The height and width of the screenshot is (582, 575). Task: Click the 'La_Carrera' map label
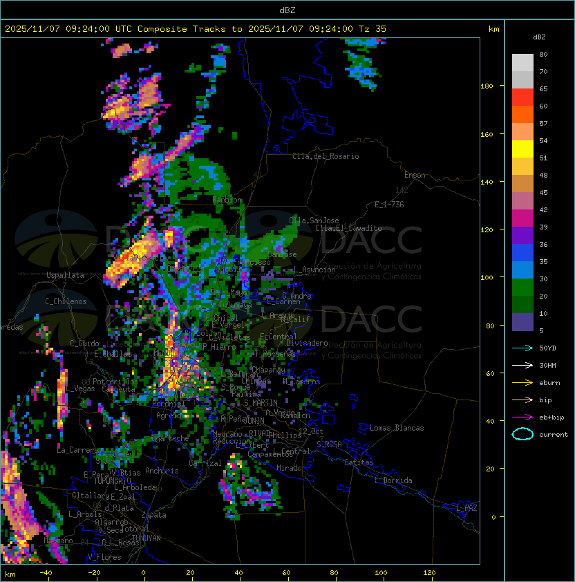[x=77, y=450]
